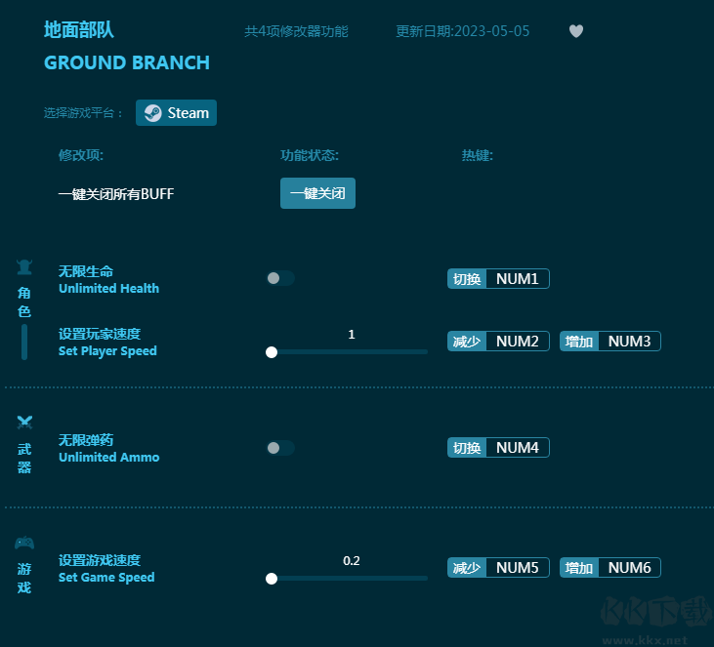Click the 增加 NUM3 hotkey button
Image resolution: width=714 pixels, height=647 pixels.
pyautogui.click(x=610, y=342)
